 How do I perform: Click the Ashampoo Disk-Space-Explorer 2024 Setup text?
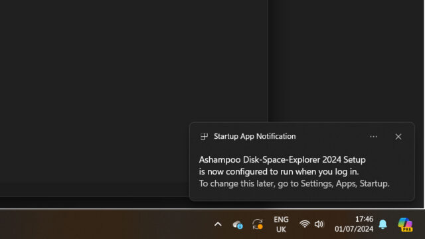click(282, 159)
